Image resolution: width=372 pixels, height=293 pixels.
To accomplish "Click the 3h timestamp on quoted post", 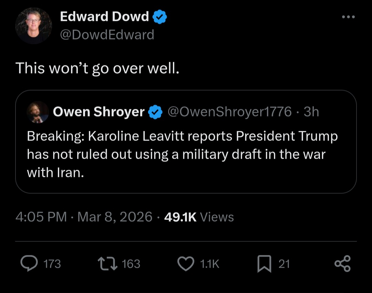I will [x=311, y=112].
